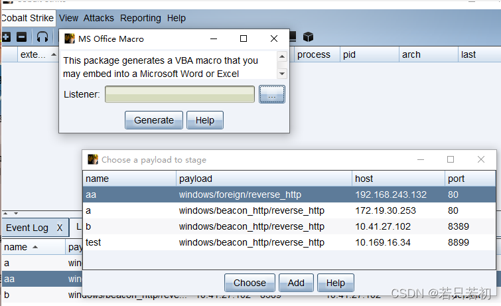The height and width of the screenshot is (306, 501).
Task: Sort by host column header
Action: 398,179
